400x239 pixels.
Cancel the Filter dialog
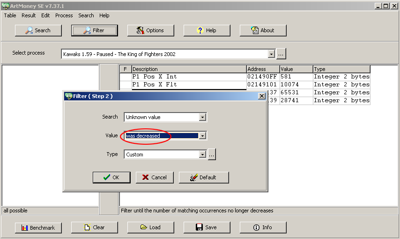click(155, 177)
